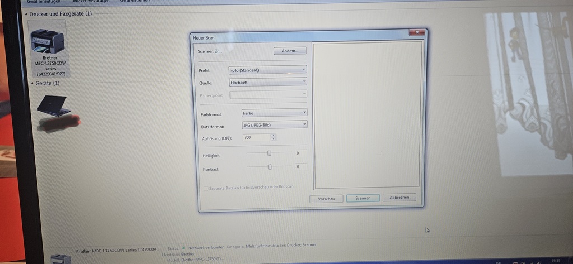Image resolution: width=573 pixels, height=264 pixels.
Task: Click the Helligkeit value field
Action: pyautogui.click(x=301, y=153)
